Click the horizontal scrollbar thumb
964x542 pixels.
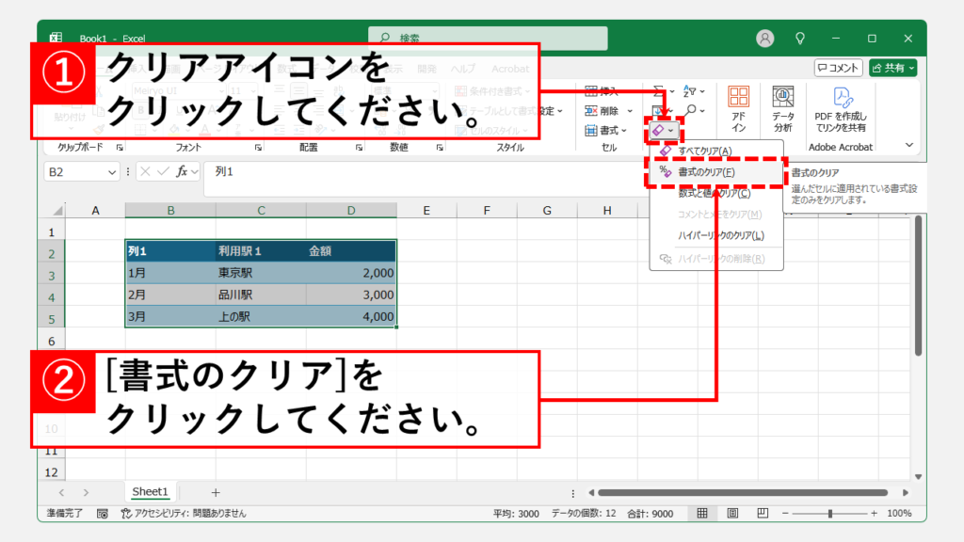(743, 492)
